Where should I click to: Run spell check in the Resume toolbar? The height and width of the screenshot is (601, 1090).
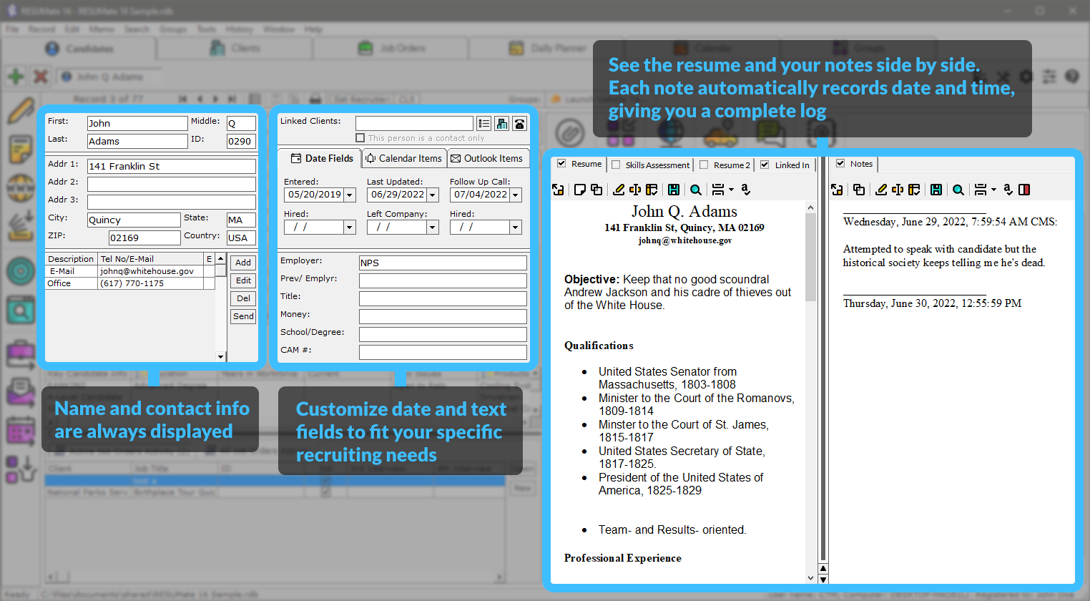(x=746, y=190)
